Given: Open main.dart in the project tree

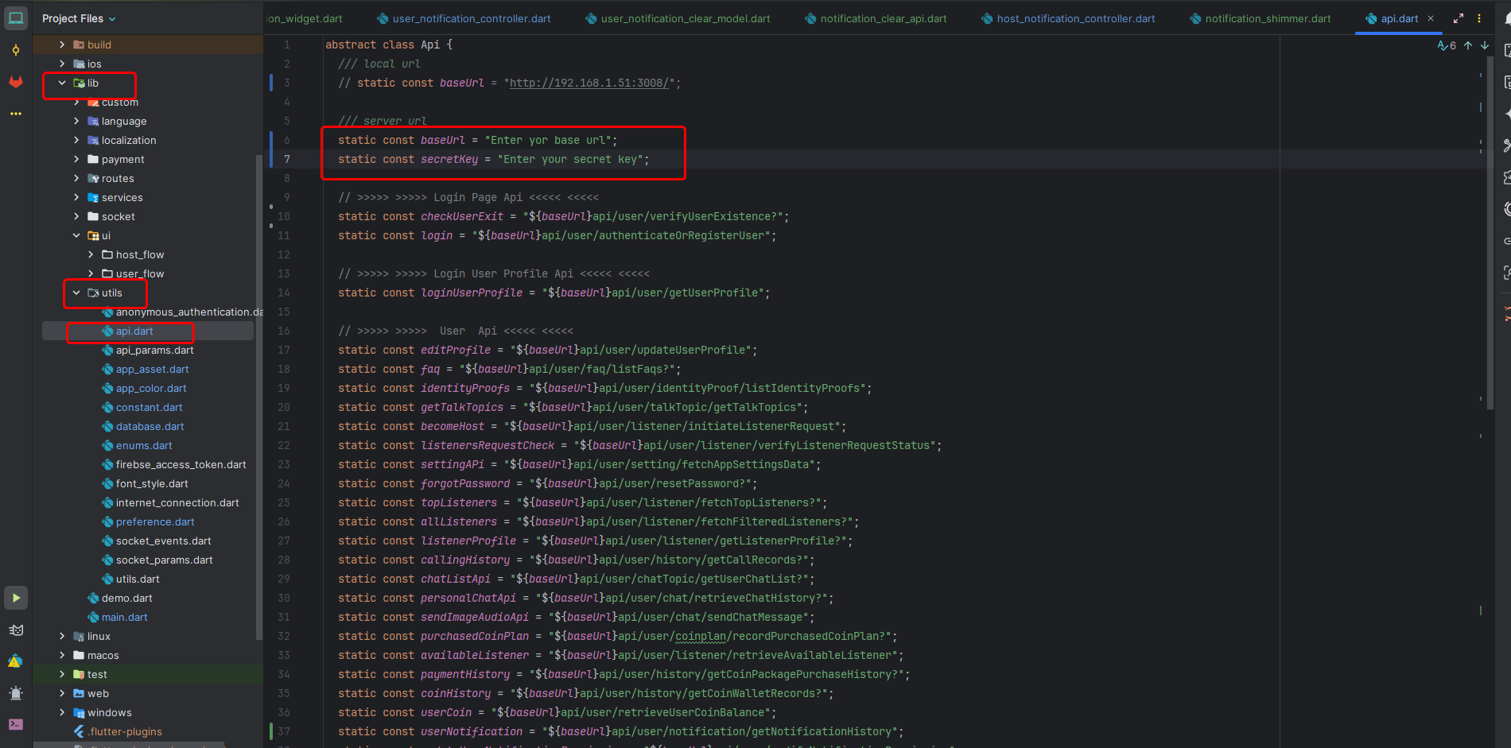Looking at the screenshot, I should click(124, 618).
